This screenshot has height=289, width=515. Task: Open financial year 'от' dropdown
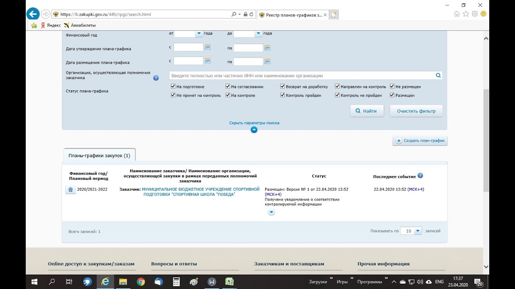(x=199, y=34)
